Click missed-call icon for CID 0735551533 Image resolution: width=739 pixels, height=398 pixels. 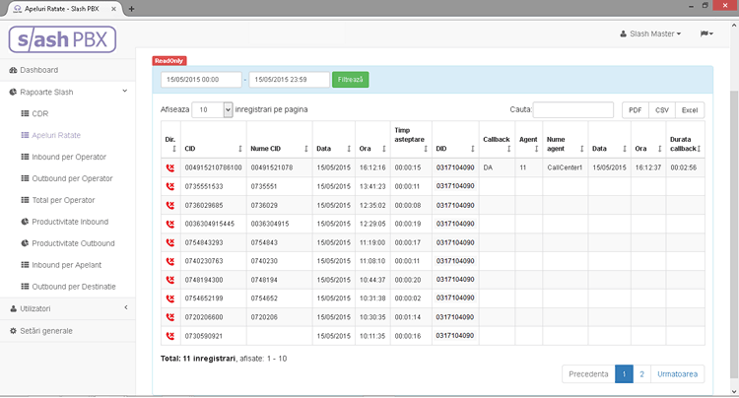170,186
